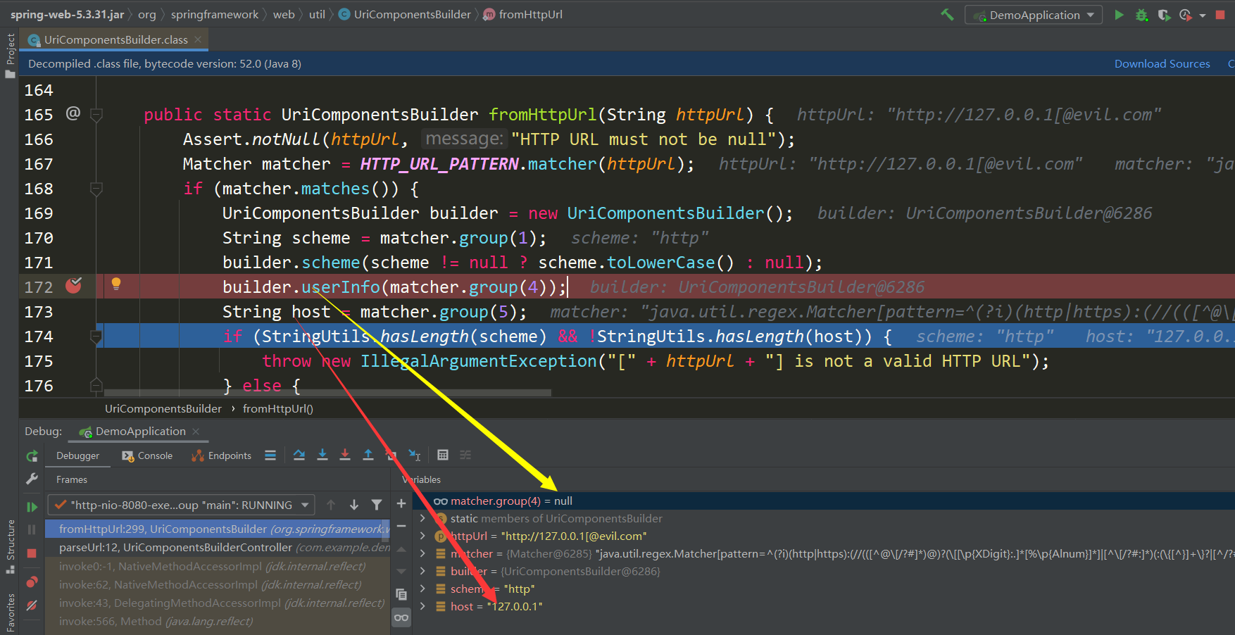Screen dimensions: 1235x635
Task: Use Force Step Into (red arrow)
Action: coord(345,455)
